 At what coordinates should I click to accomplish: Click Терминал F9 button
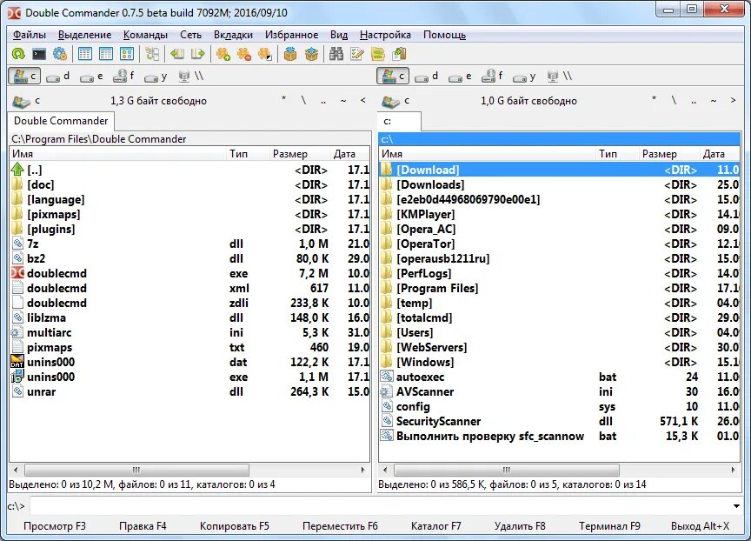(x=609, y=526)
